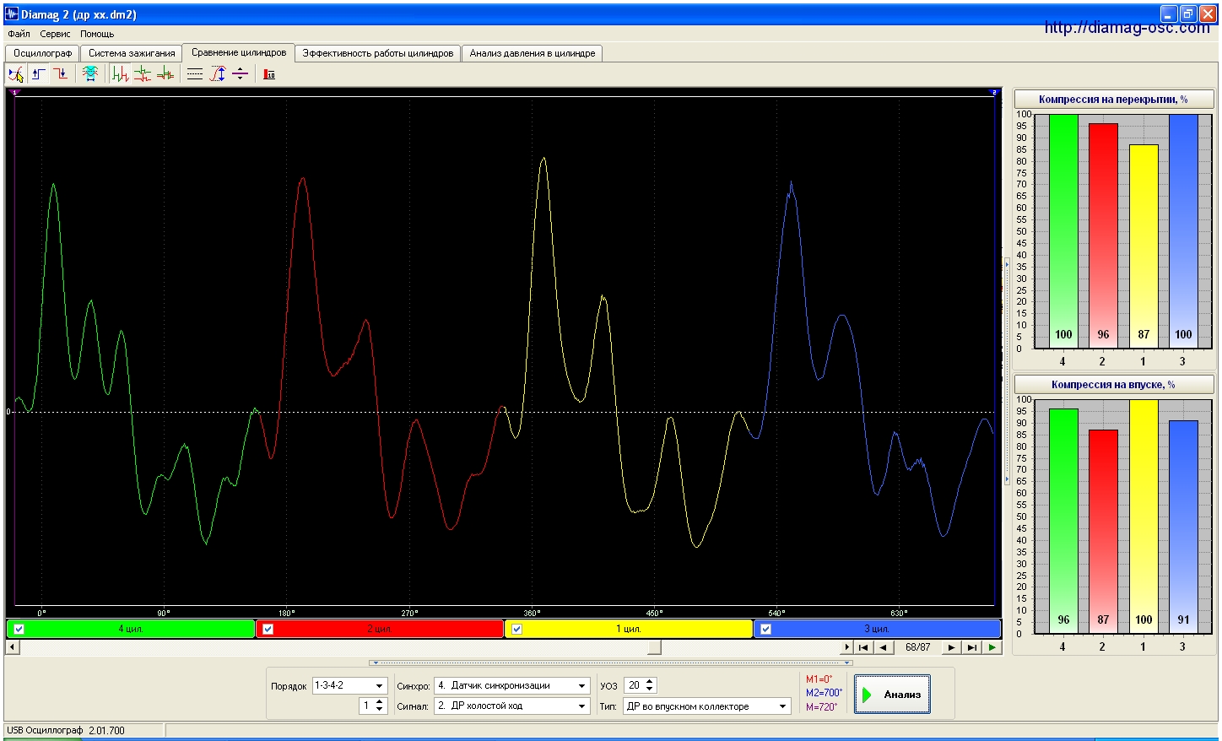Click the cyan waveform smoothing filter icon

90,74
